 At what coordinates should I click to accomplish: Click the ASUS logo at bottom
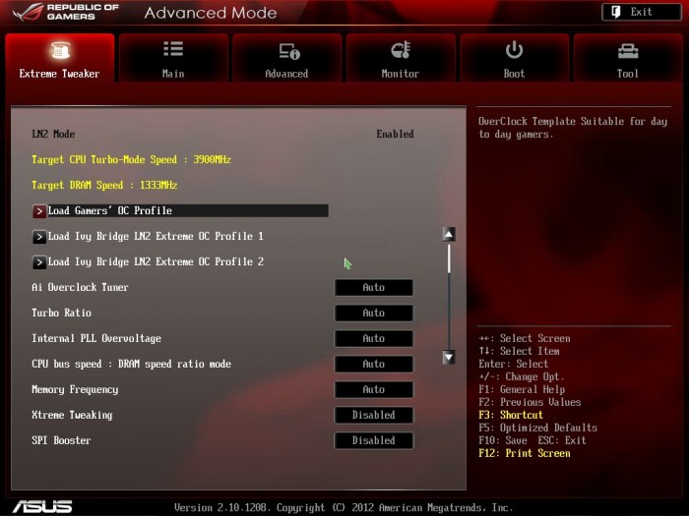click(x=42, y=506)
